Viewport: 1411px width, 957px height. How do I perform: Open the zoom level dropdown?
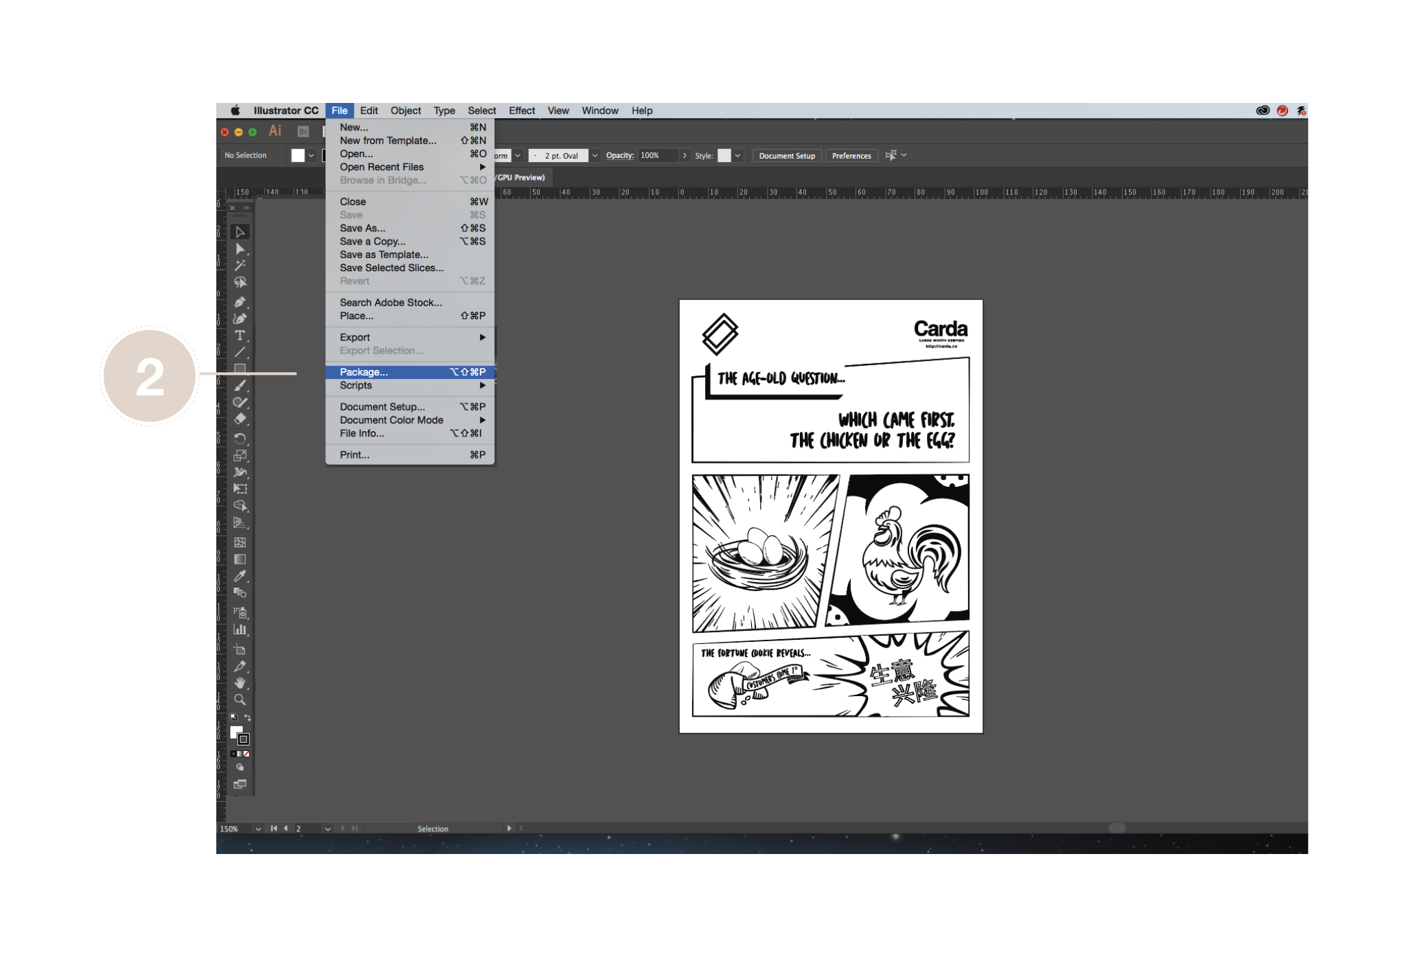tap(258, 829)
